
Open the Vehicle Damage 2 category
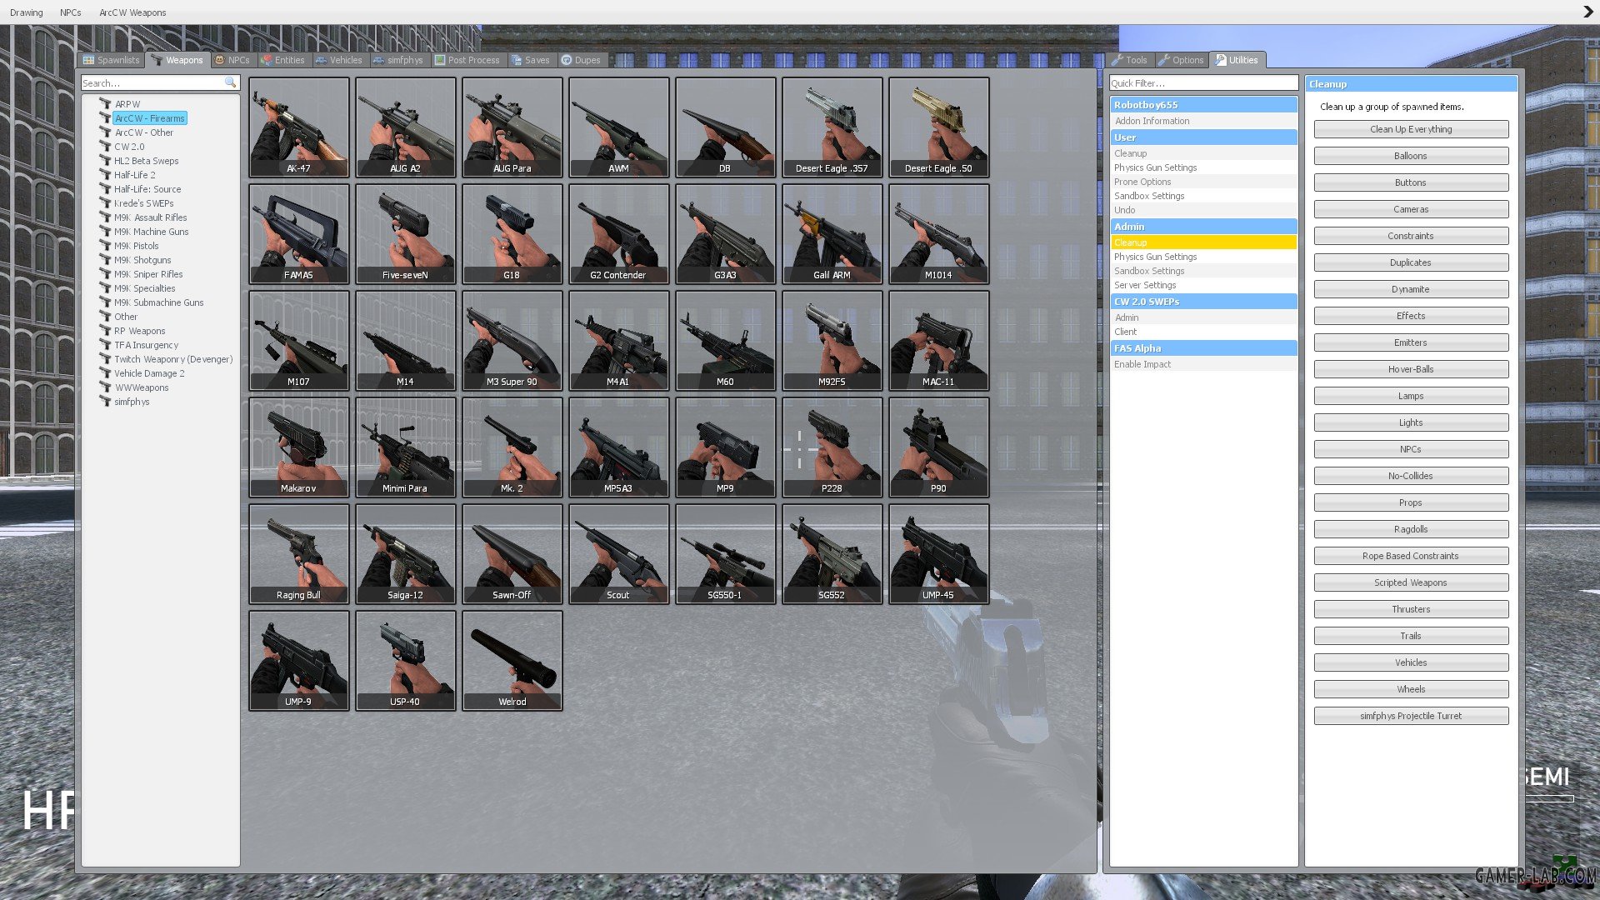(150, 373)
